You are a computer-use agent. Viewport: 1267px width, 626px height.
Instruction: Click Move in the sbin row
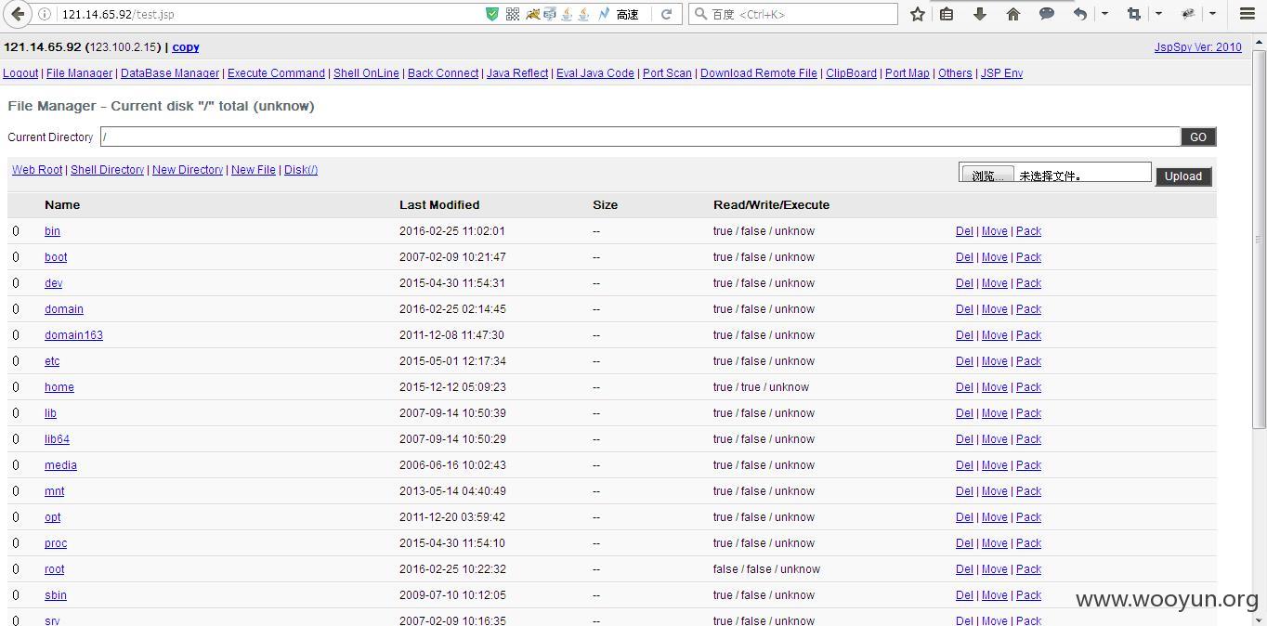point(995,595)
